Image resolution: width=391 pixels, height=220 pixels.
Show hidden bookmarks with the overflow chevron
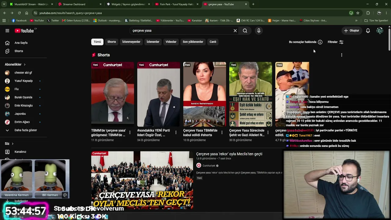(x=356, y=20)
